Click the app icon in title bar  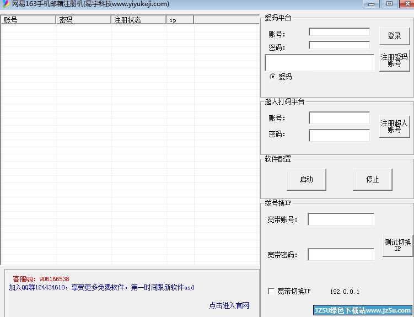click(6, 4)
